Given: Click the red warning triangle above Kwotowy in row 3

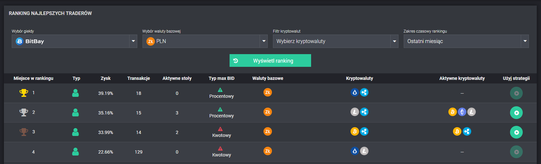Looking at the screenshot, I should [220, 129].
